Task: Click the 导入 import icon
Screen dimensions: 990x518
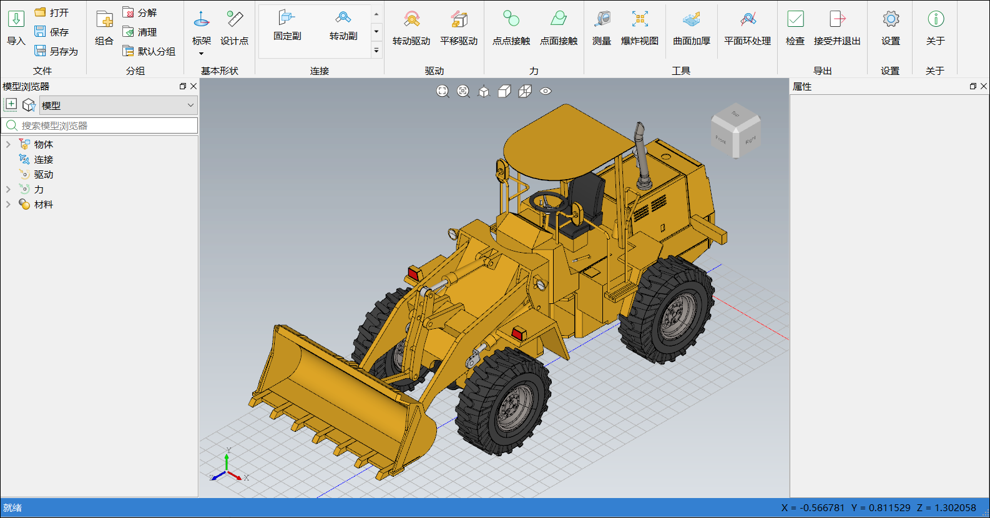Action: [x=16, y=20]
